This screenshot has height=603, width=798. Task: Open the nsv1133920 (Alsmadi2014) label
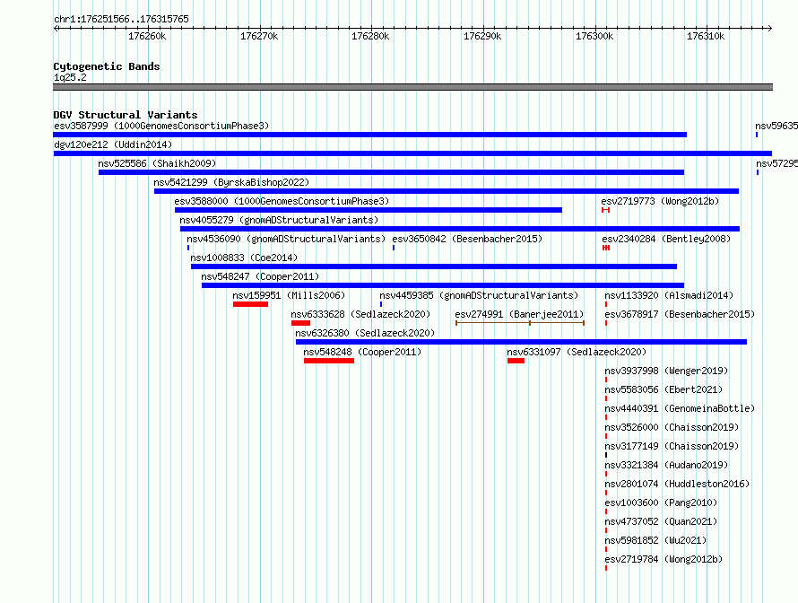669,295
